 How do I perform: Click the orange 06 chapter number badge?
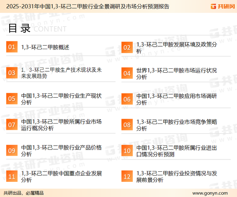[x=127, y=99]
